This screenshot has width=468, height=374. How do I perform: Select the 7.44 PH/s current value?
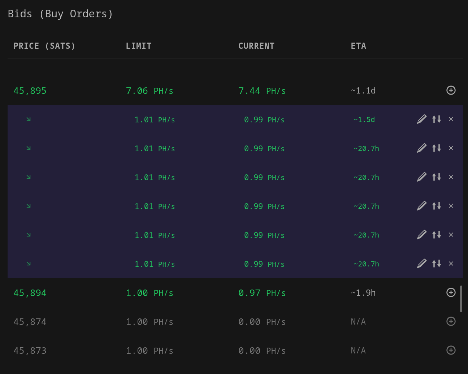[x=263, y=91]
